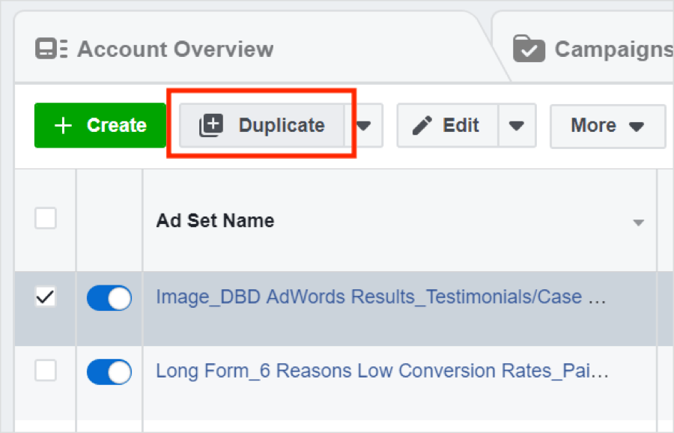Disable the Long Form ad set toggle
Image resolution: width=674 pixels, height=433 pixels.
(109, 372)
